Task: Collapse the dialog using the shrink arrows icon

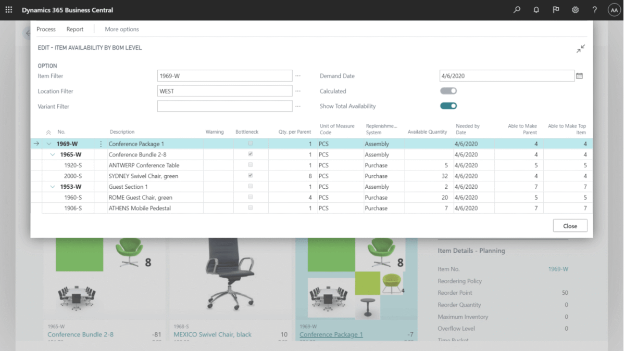Action: pos(580,48)
